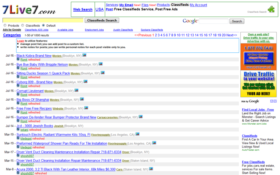The height and width of the screenshot is (175, 280).
Task: Click the Classifieds Search button
Action: coord(102,20)
